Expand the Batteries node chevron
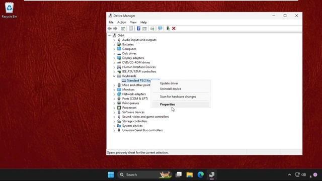The height and width of the screenshot is (181, 322). [x=114, y=45]
